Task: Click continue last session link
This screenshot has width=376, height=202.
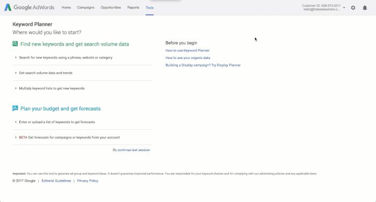Action: 134,150
